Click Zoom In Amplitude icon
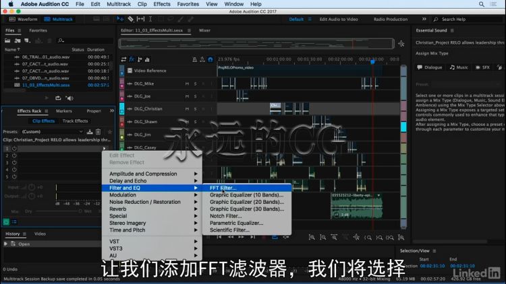 point(312,238)
